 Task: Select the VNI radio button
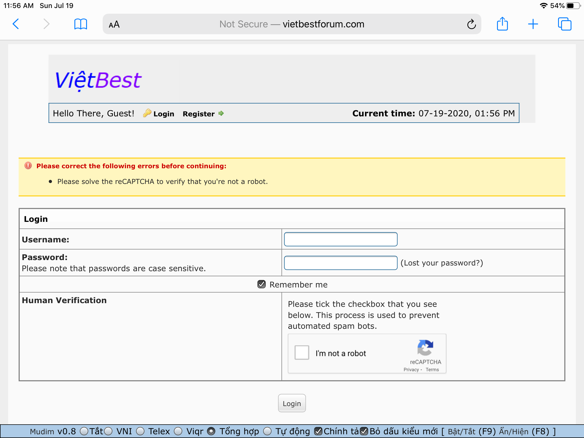click(108, 431)
